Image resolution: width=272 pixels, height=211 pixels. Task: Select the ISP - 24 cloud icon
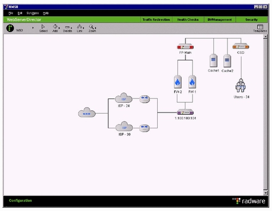[x=123, y=98]
